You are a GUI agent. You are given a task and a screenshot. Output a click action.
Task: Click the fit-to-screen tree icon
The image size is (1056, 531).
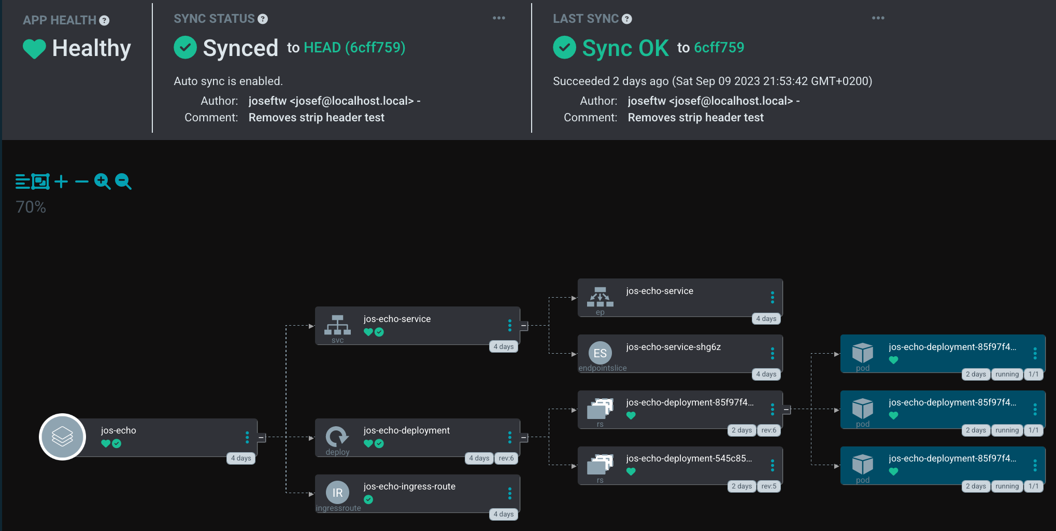(x=40, y=181)
